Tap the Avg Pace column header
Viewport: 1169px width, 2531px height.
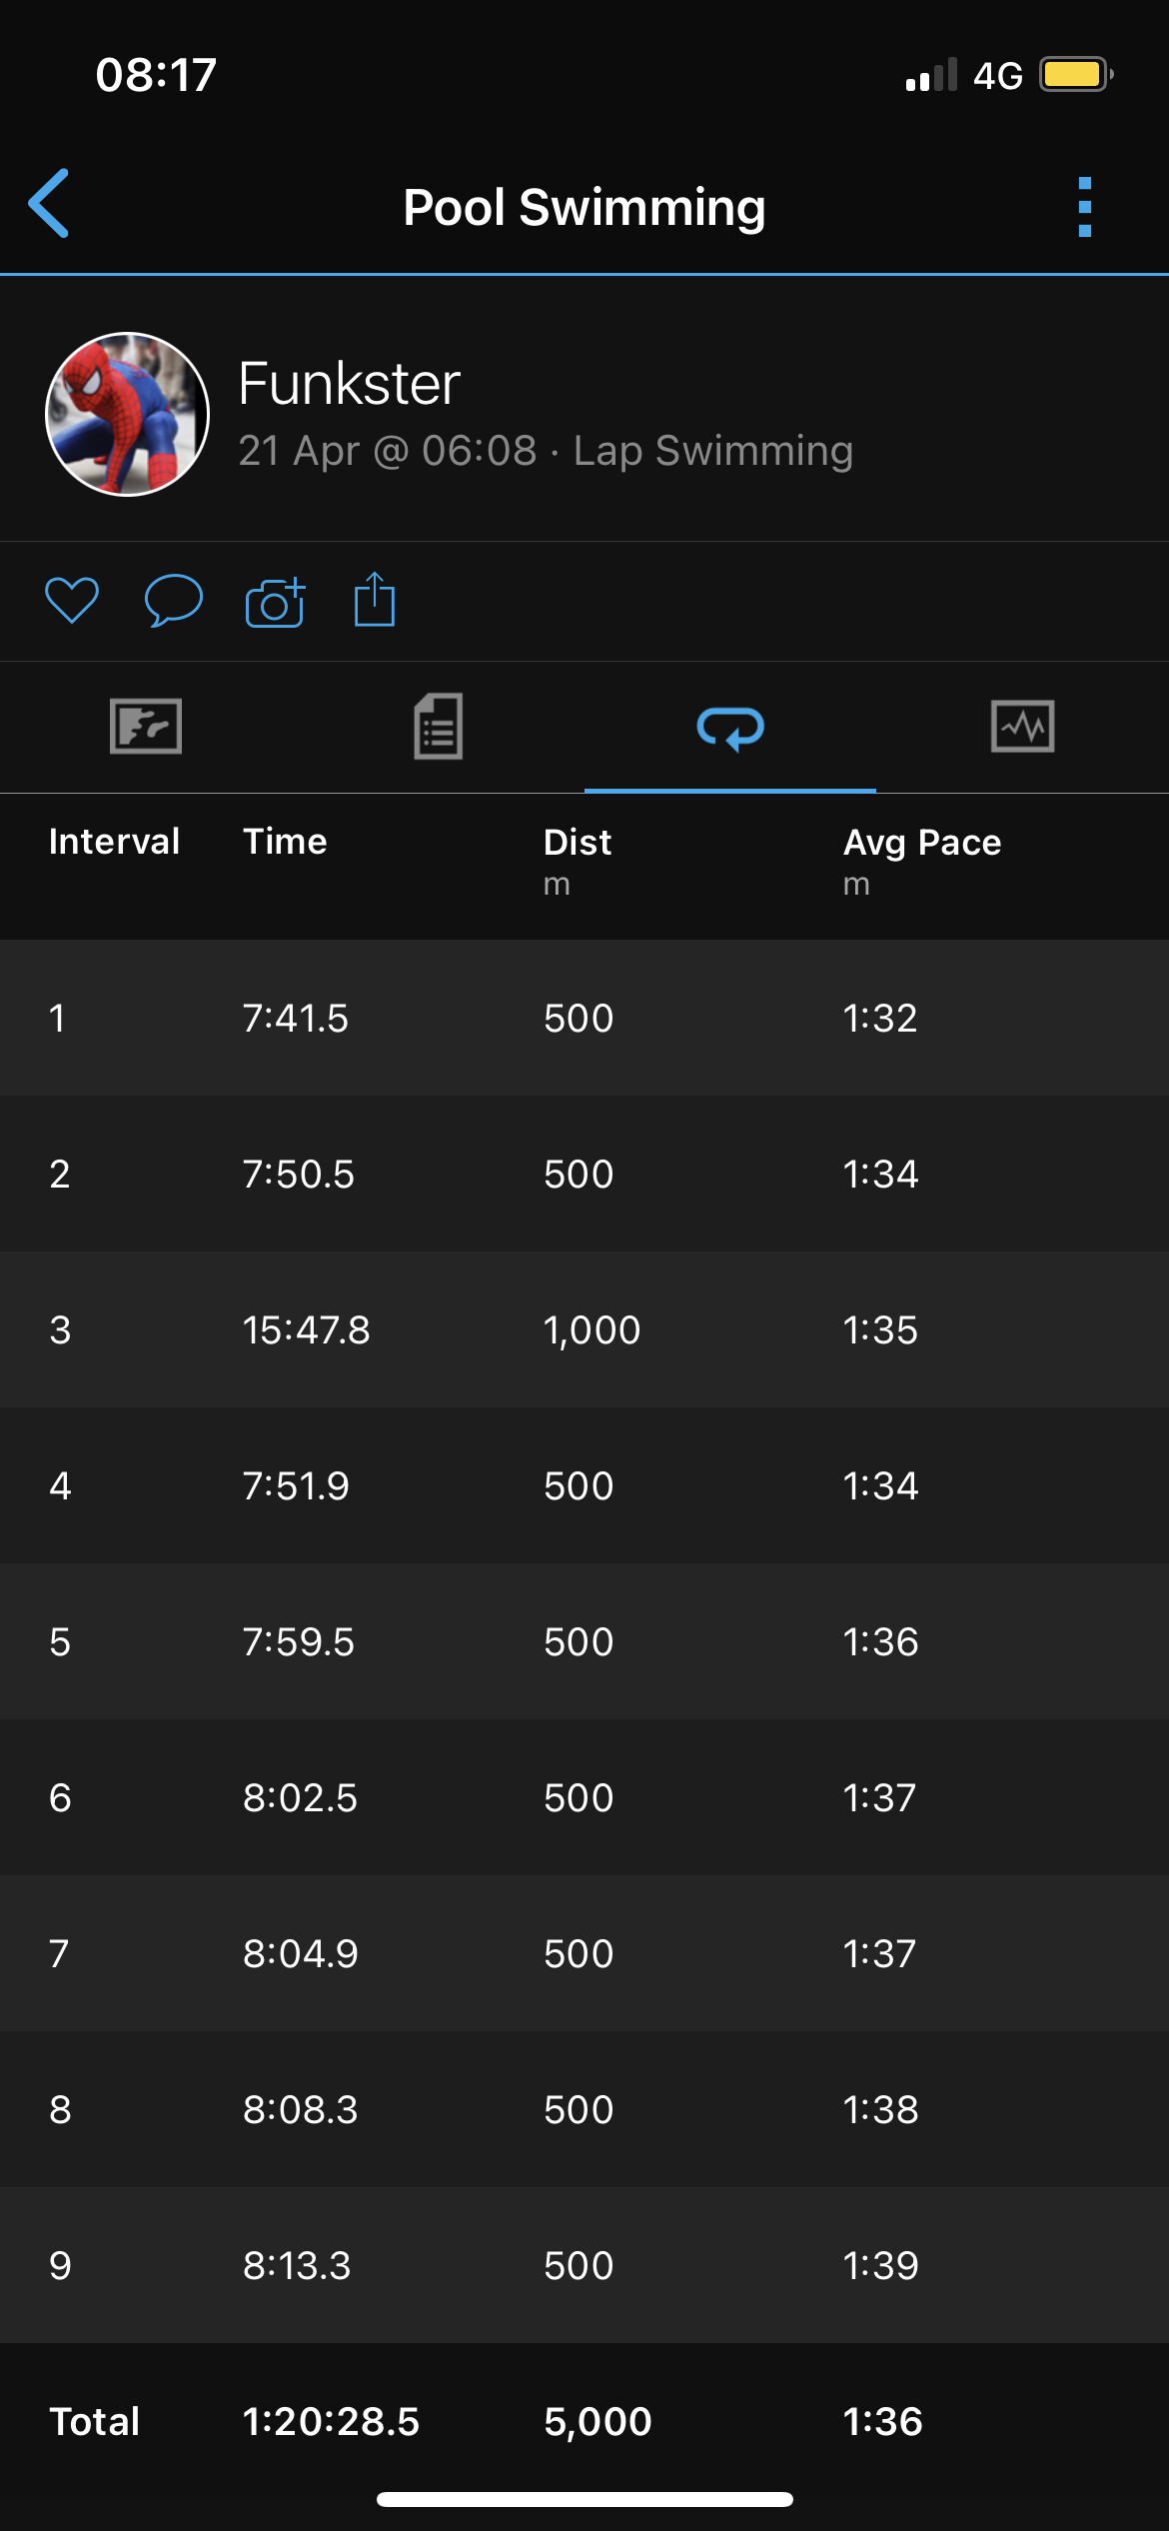(x=921, y=843)
